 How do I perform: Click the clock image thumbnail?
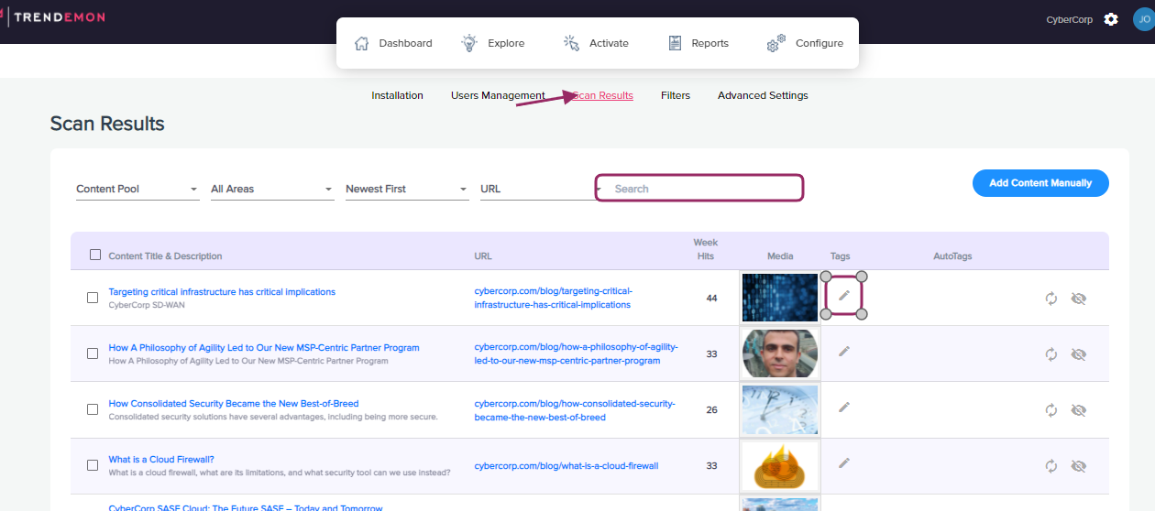tap(780, 408)
